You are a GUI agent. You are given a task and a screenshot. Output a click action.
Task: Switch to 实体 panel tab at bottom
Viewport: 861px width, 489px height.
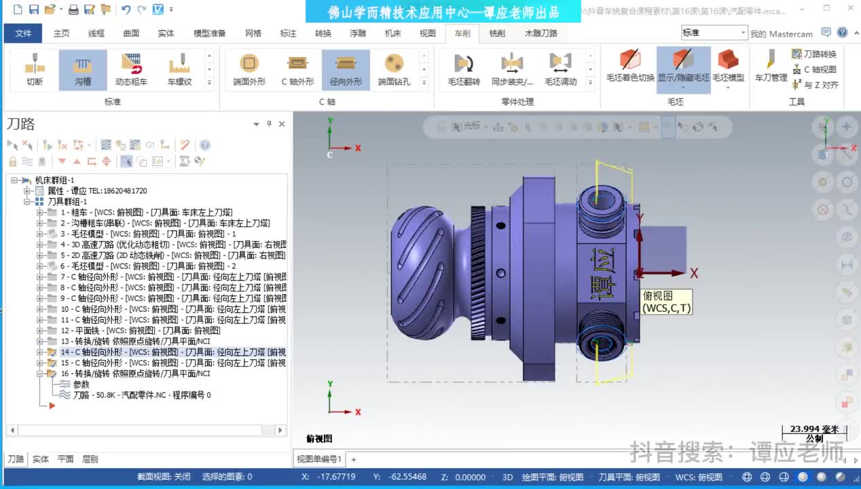[41, 459]
